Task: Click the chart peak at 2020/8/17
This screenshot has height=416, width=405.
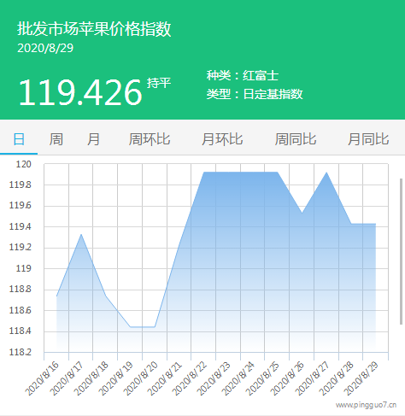Action: tap(81, 234)
